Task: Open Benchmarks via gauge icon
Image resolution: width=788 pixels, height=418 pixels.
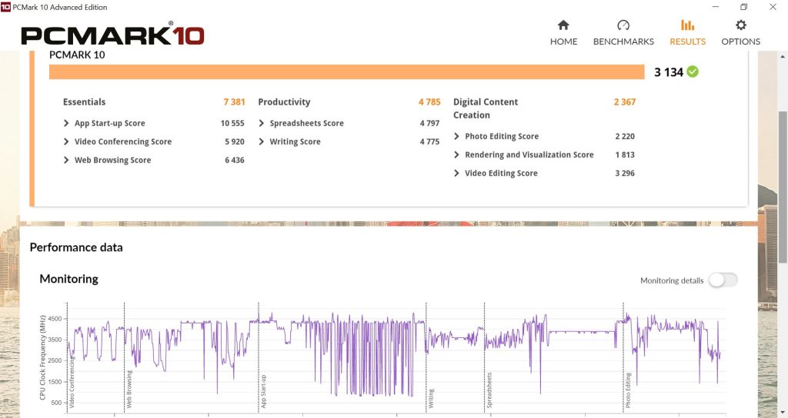Action: (x=623, y=26)
